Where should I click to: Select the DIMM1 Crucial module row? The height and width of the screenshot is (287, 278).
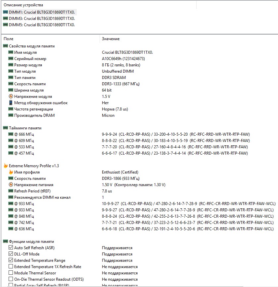pos(39,12)
